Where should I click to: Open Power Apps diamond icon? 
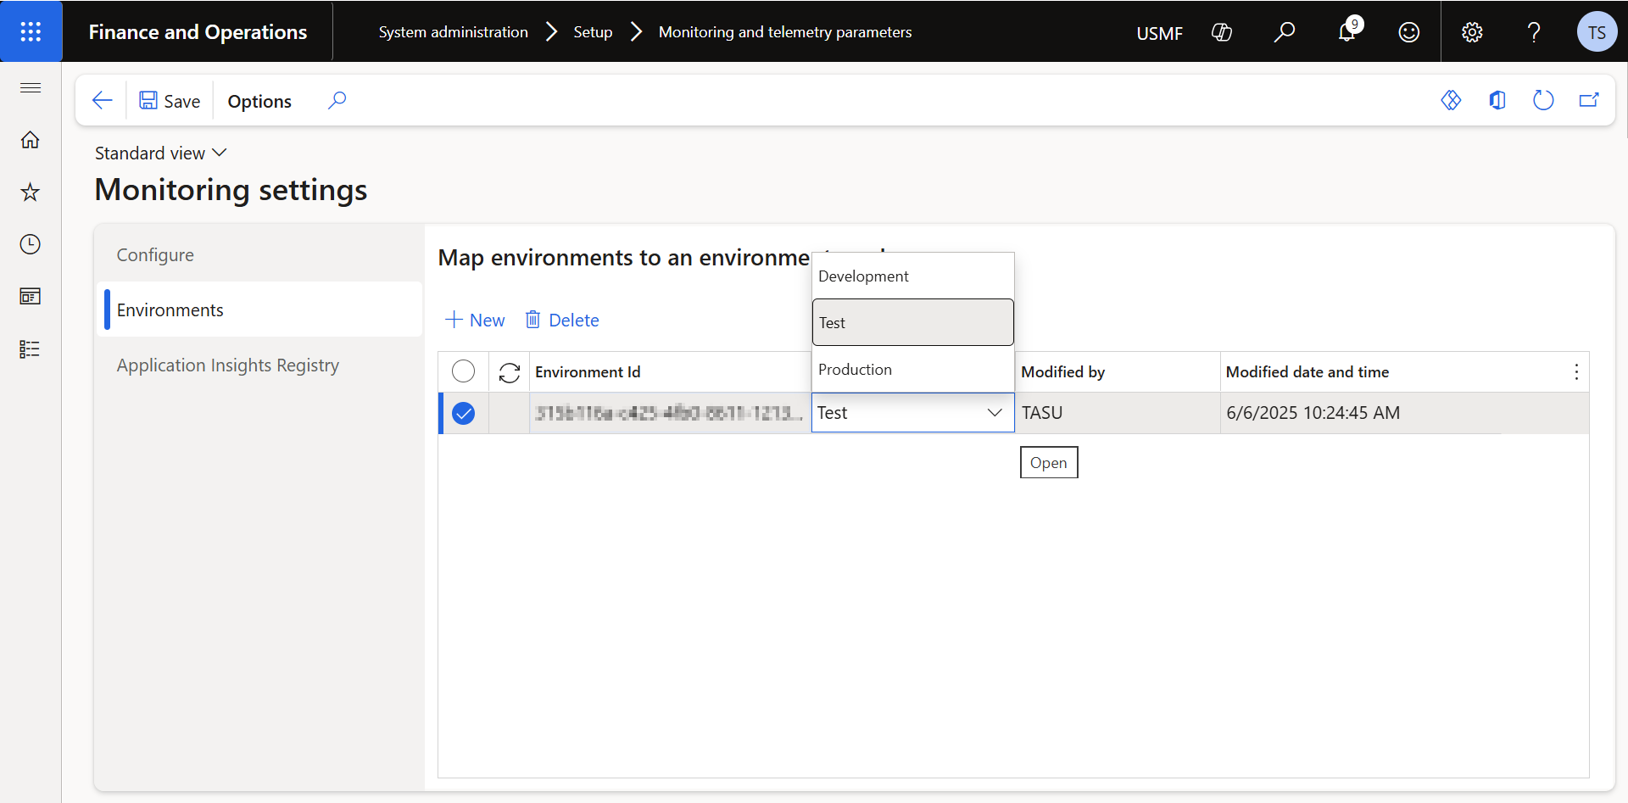point(1451,100)
